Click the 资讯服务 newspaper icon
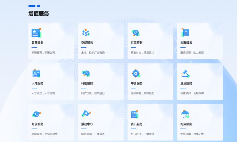The height and width of the screenshot is (142, 237). pos(135,114)
